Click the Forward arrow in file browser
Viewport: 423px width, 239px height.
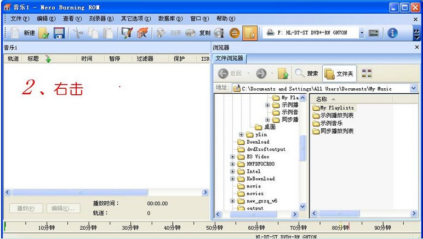tap(261, 73)
